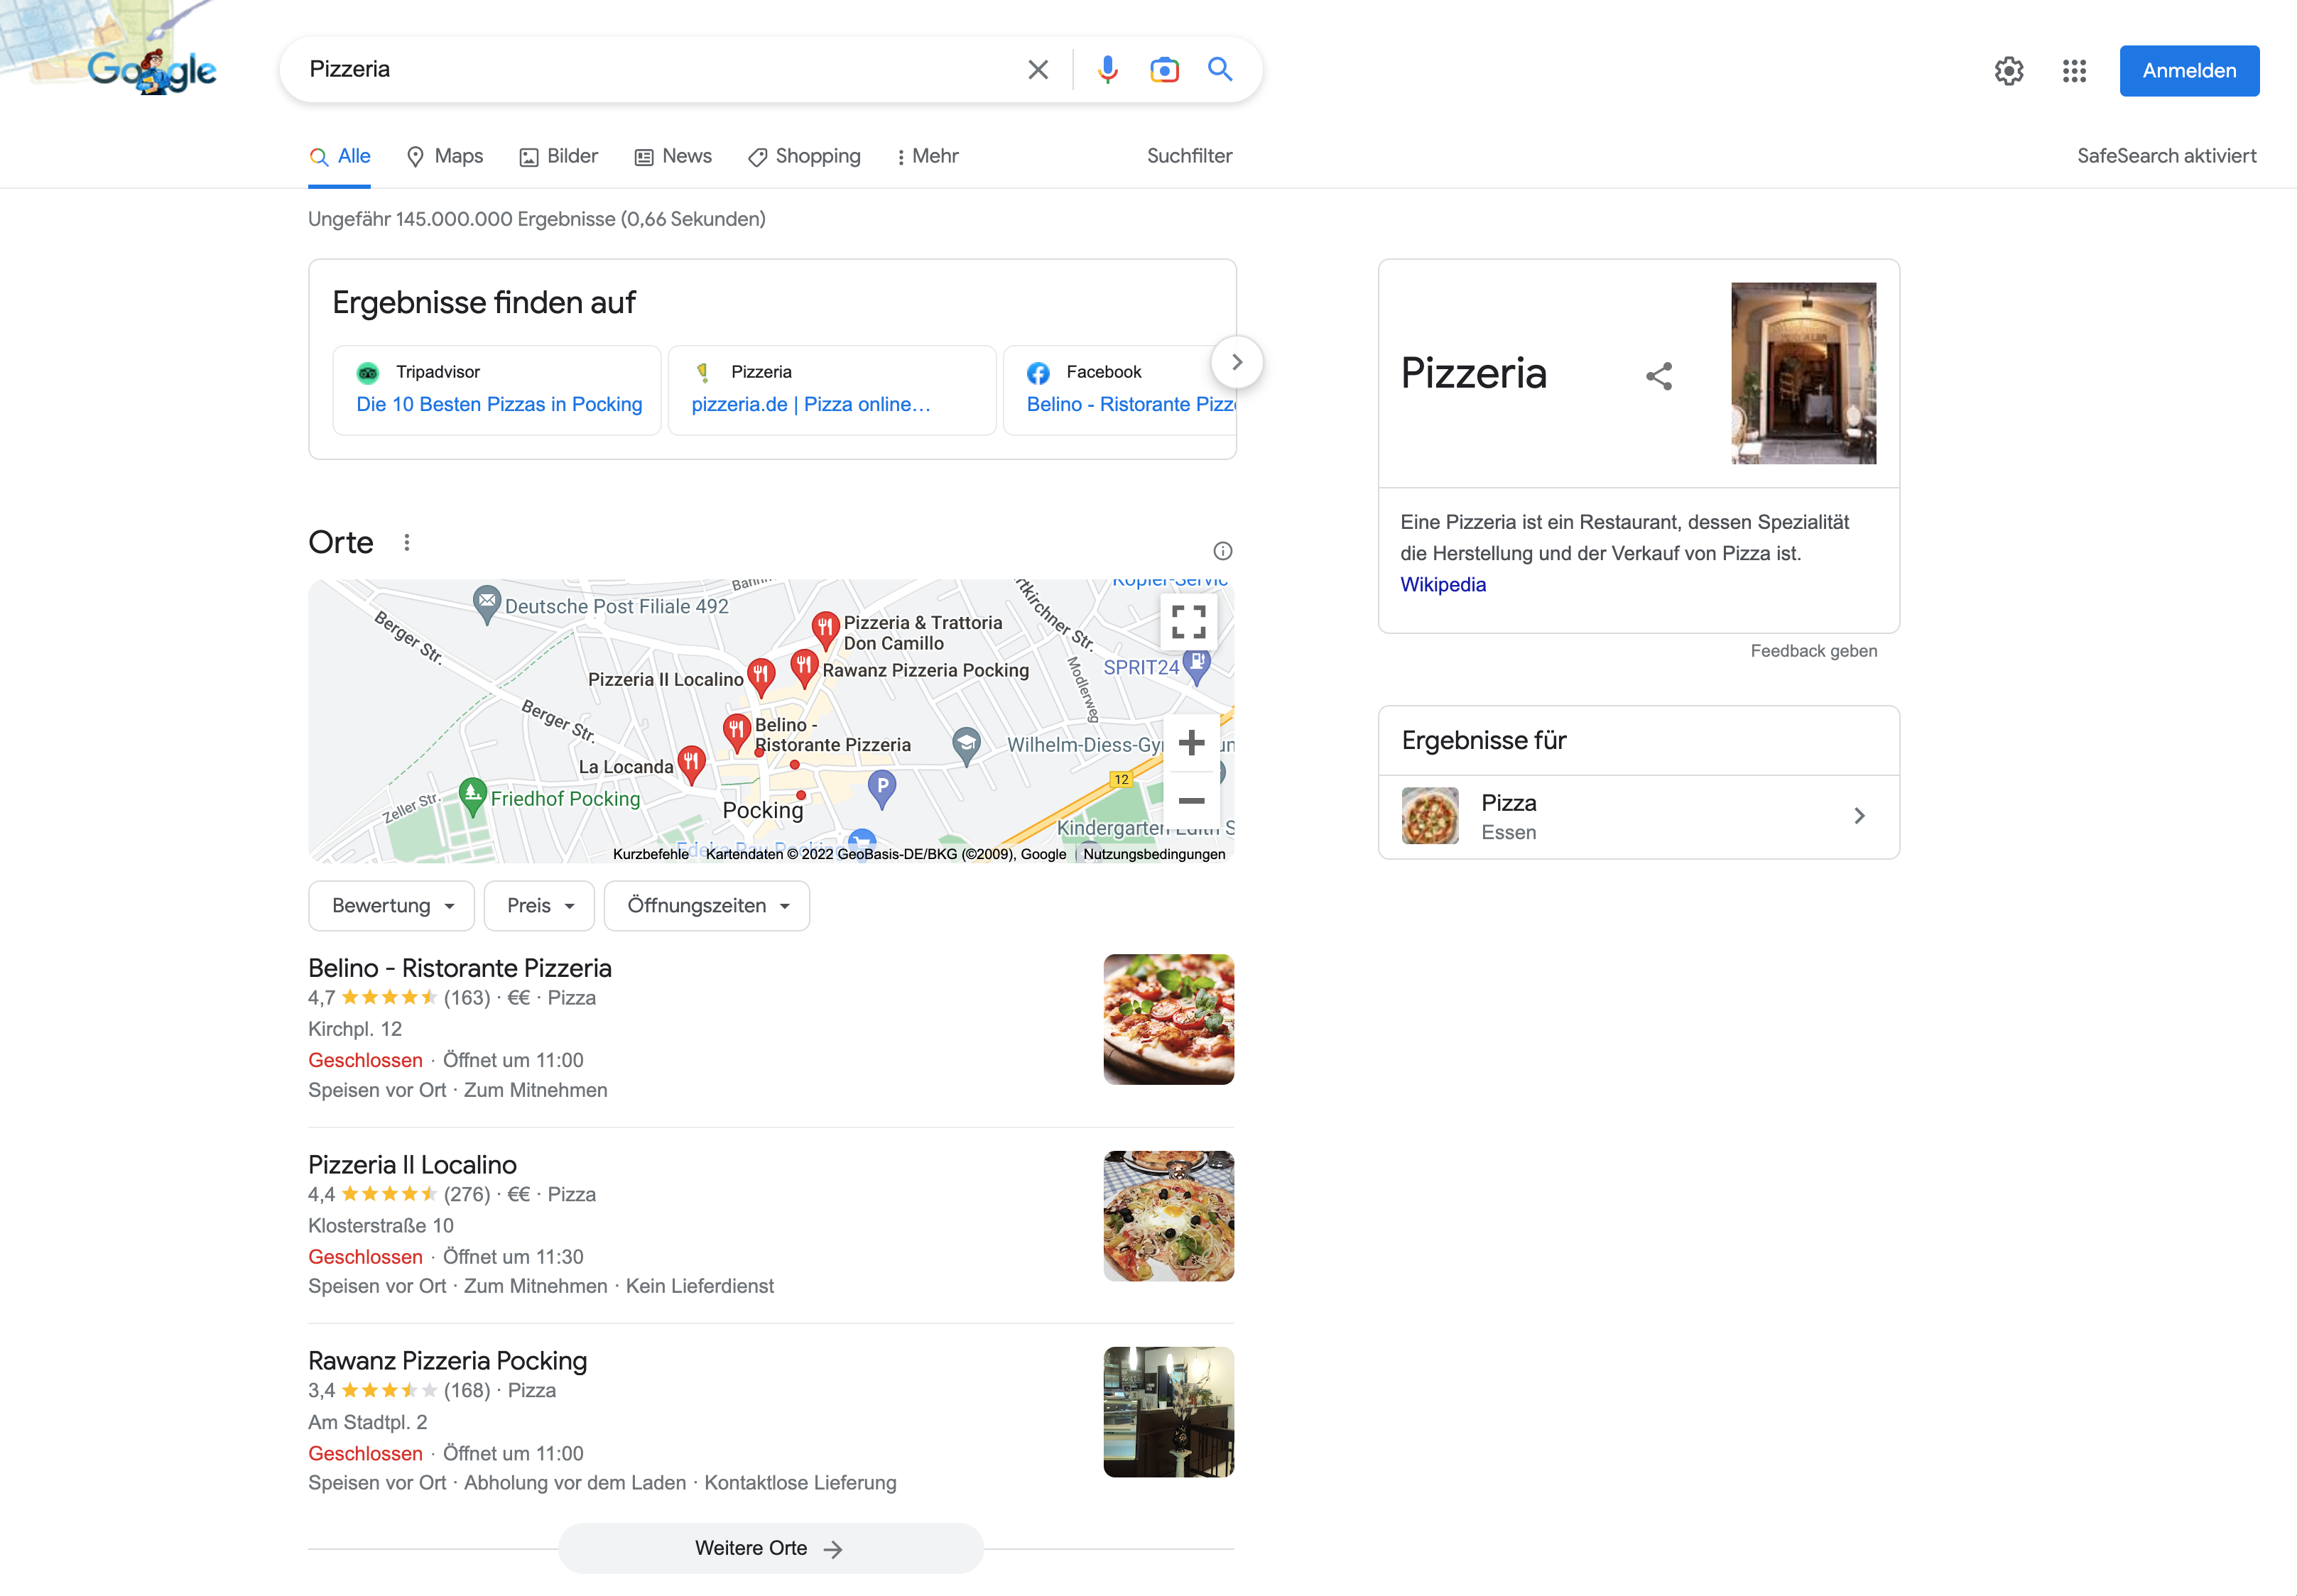Open the Rawanz Pizzeria Pocking listing
Viewport: 2297px width, 1596px height.
(447, 1361)
